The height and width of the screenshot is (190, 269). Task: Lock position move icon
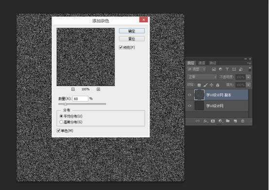[211, 85]
